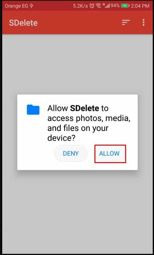
Task: Tap the Wi-Fi status icon
Action: pos(98,6)
